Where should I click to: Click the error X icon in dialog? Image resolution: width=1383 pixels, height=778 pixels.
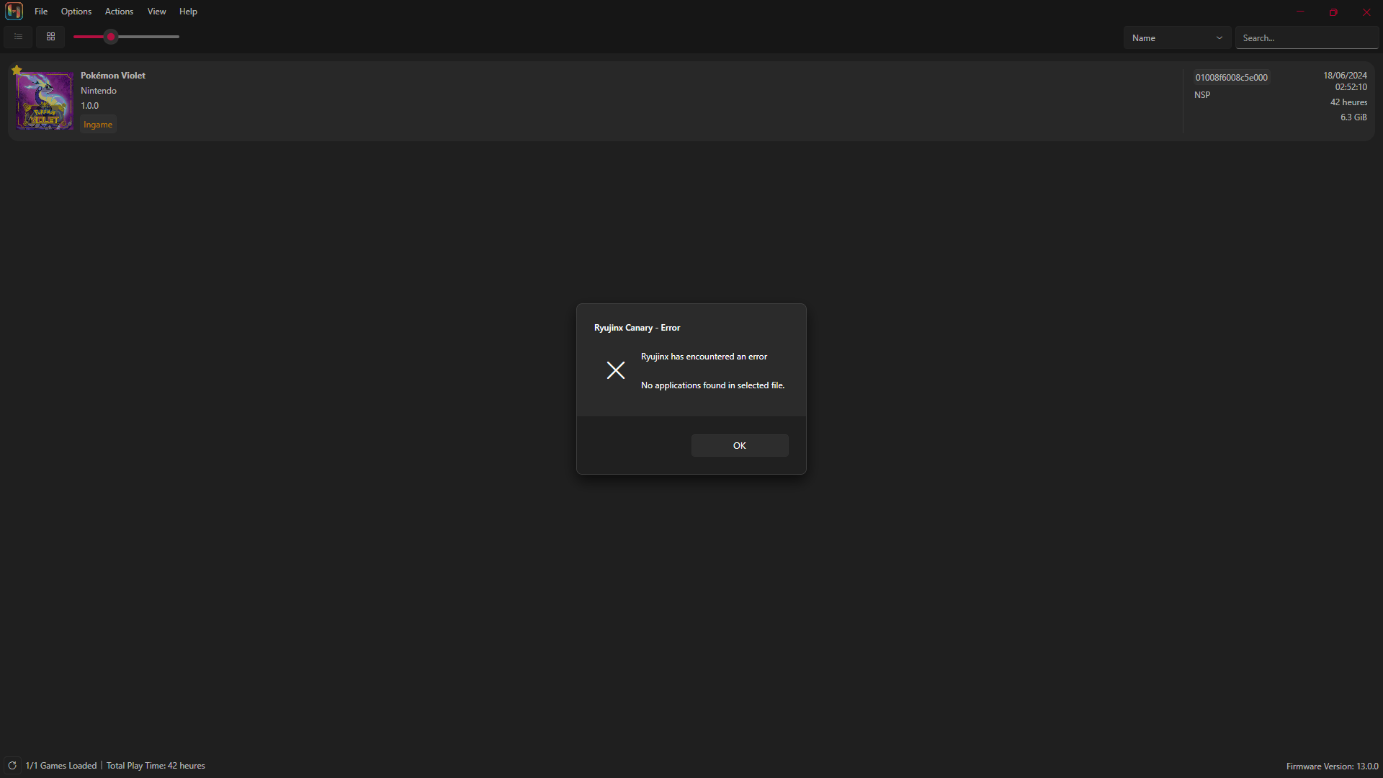[616, 370]
